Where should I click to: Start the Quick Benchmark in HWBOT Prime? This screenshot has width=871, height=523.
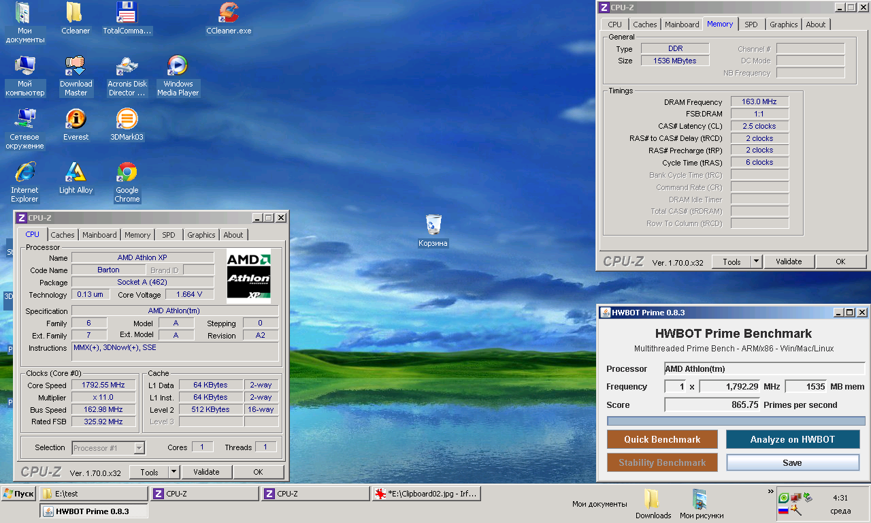pyautogui.click(x=662, y=439)
